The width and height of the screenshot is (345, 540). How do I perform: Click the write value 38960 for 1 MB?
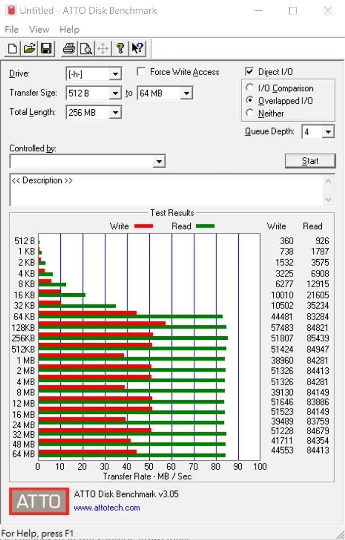pyautogui.click(x=282, y=360)
